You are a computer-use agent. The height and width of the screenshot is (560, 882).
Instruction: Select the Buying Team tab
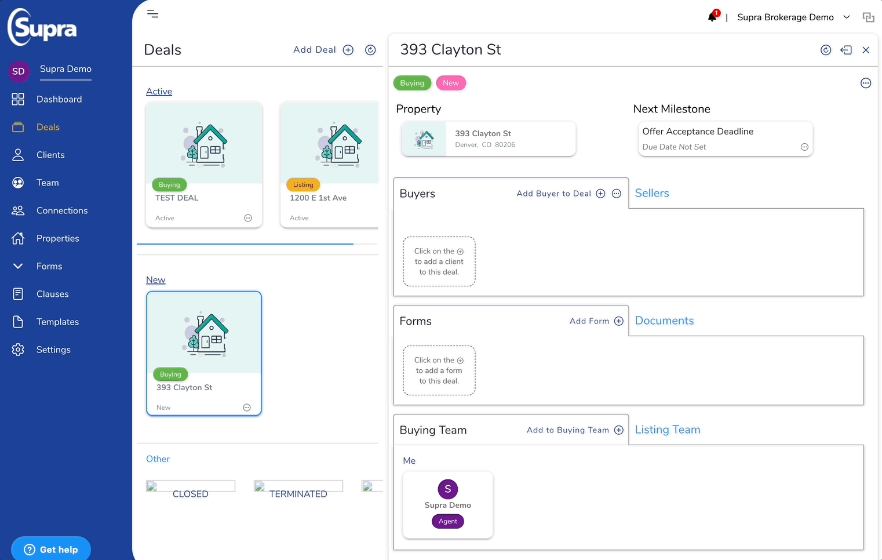(x=433, y=430)
